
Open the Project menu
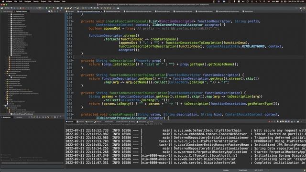44,1
